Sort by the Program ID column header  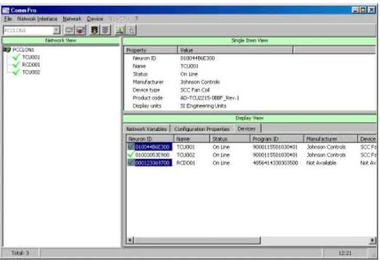pyautogui.click(x=277, y=139)
